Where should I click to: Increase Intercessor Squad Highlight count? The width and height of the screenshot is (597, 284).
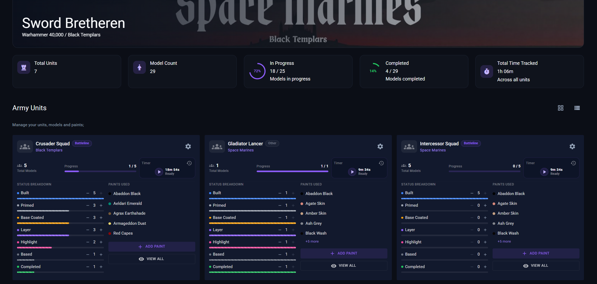(485, 242)
